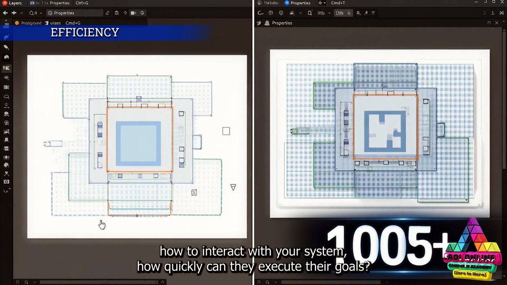This screenshot has width=507, height=285.
Task: Go back using the left window's back arrow
Action: (5, 13)
